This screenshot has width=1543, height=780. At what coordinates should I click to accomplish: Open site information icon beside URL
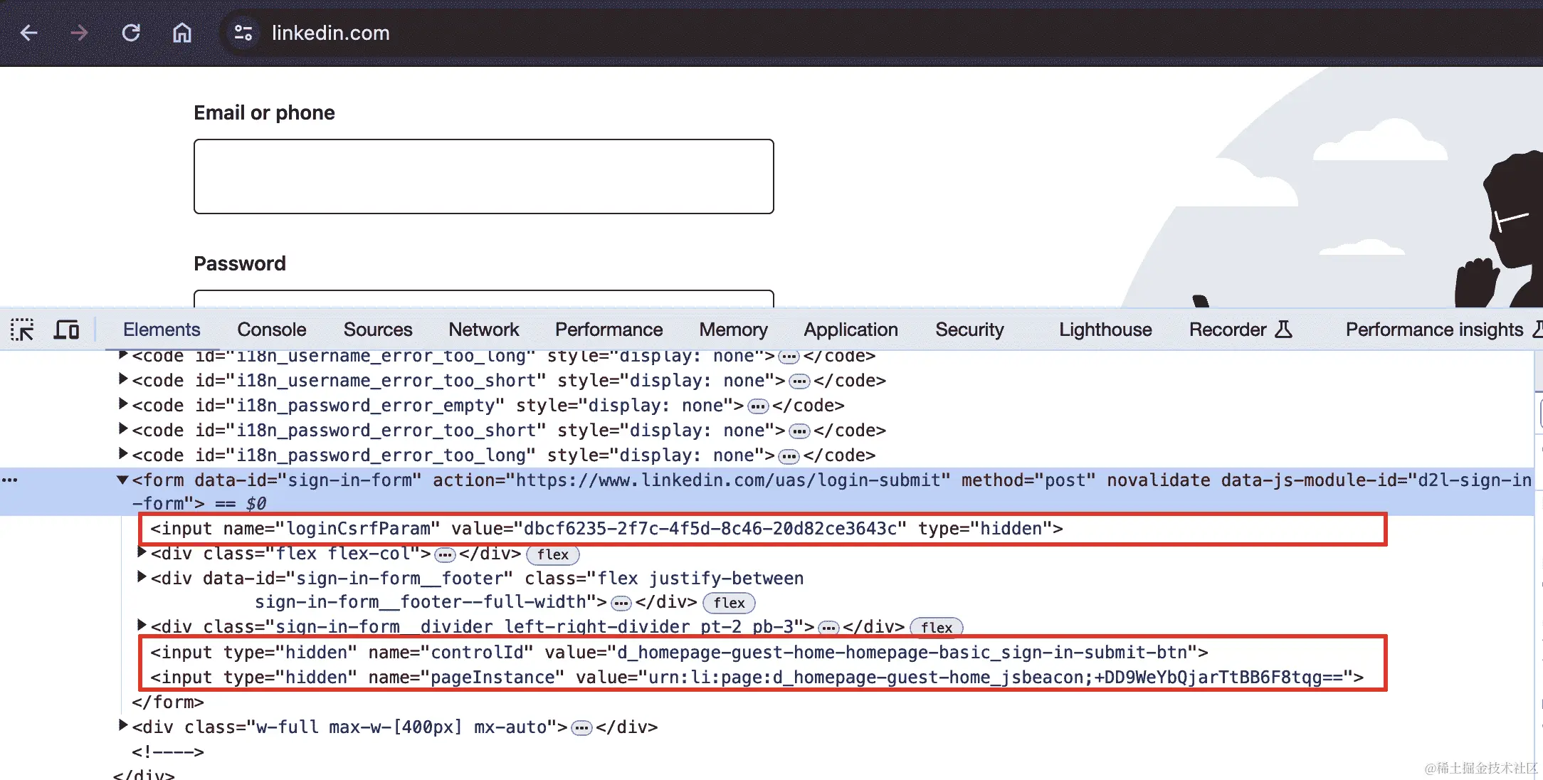click(243, 33)
